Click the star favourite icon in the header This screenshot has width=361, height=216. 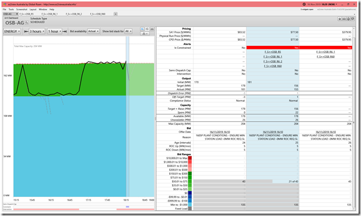(339, 19)
